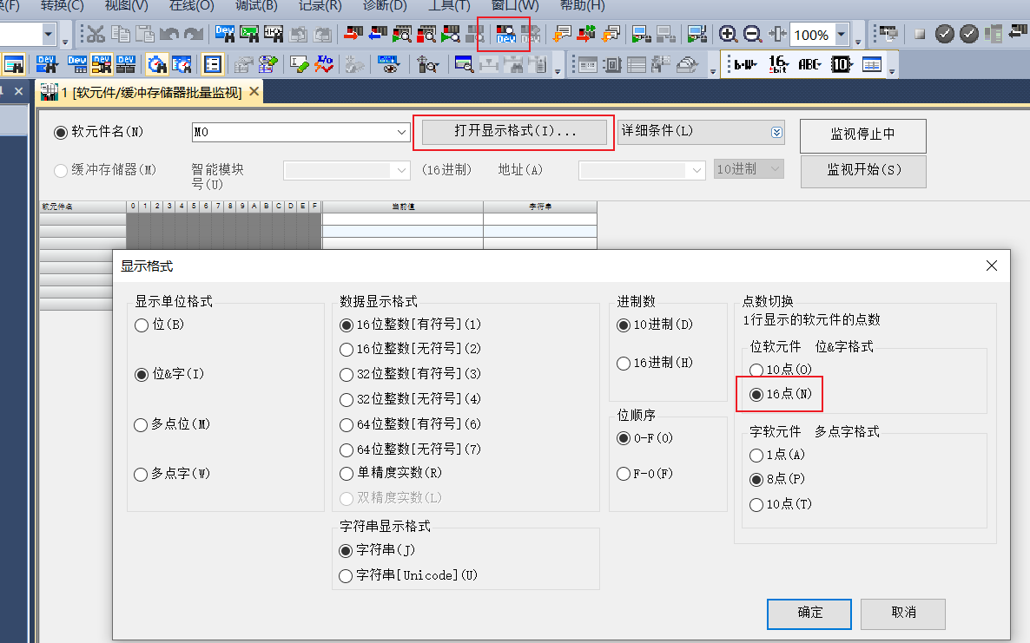Click the 确定 button
The width and height of the screenshot is (1030, 643).
point(809,613)
